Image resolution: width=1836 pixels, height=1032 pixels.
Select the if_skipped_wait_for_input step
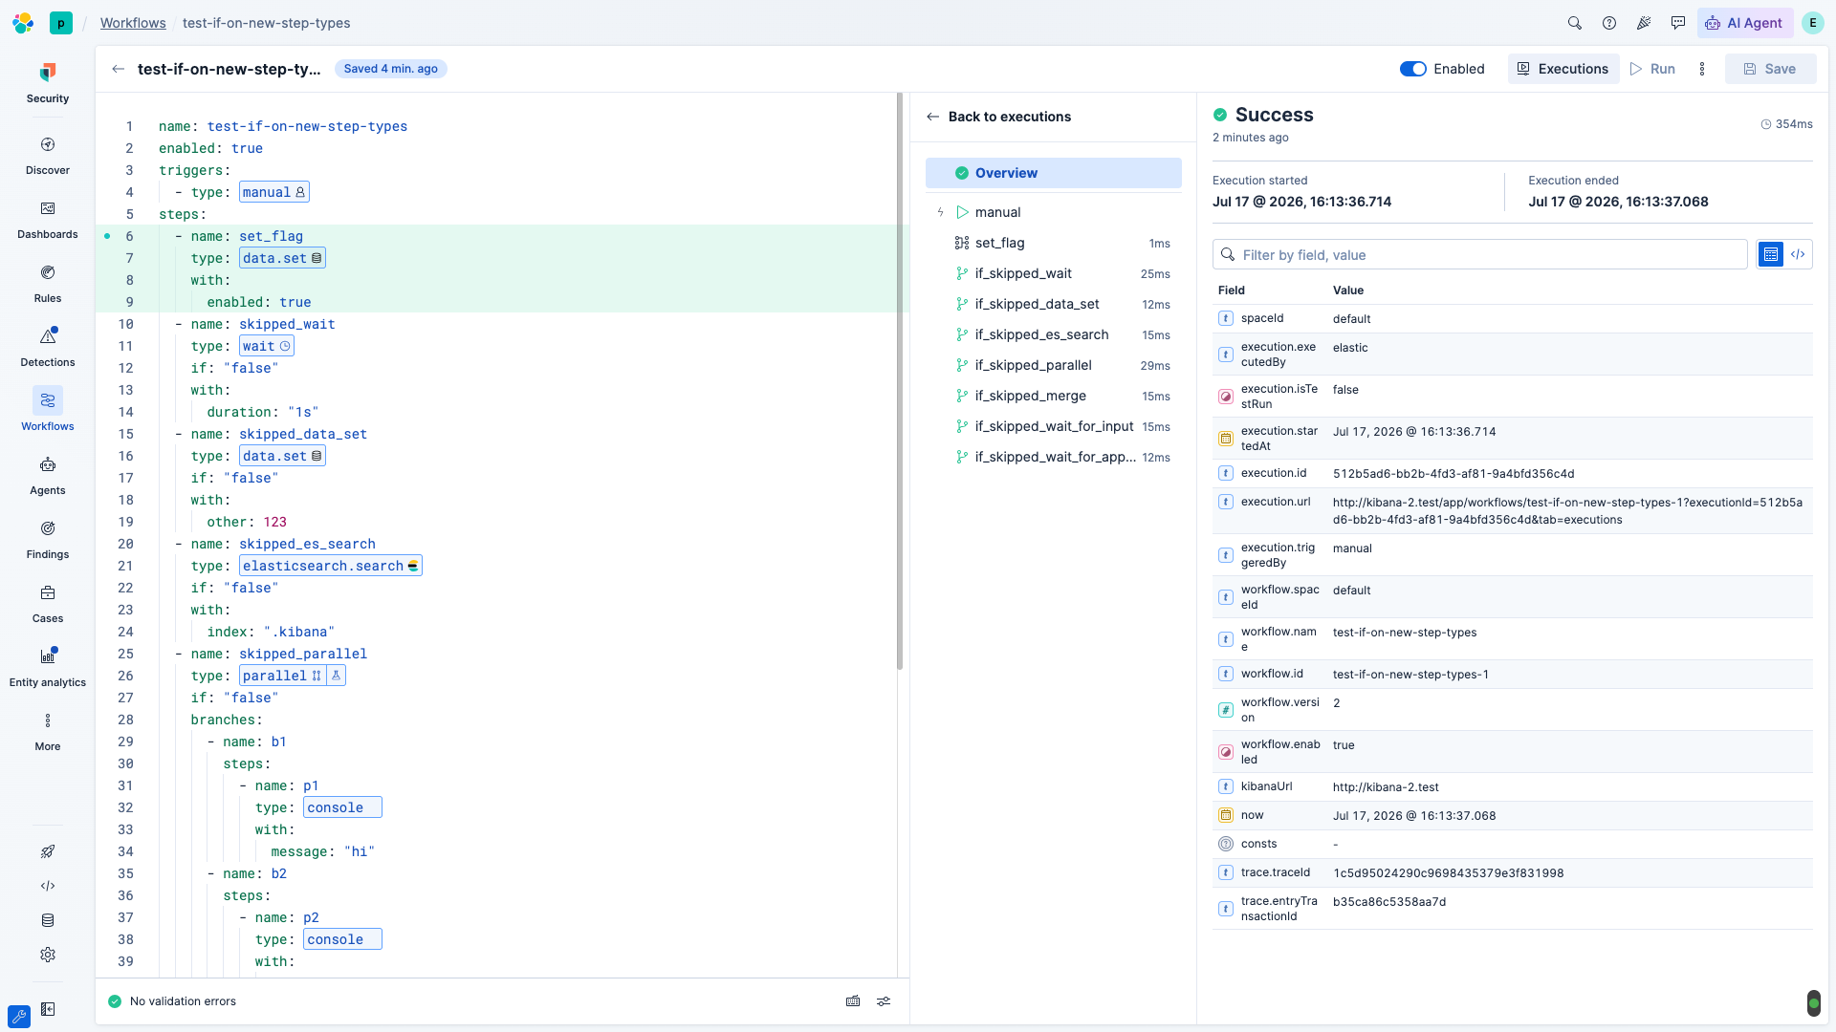coord(1053,426)
